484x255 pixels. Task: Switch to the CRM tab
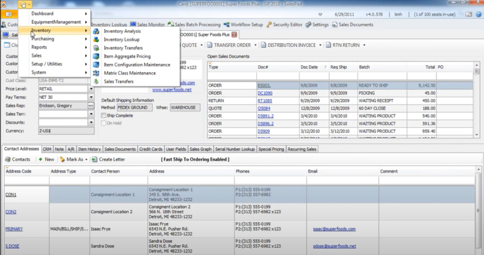pyautogui.click(x=47, y=149)
